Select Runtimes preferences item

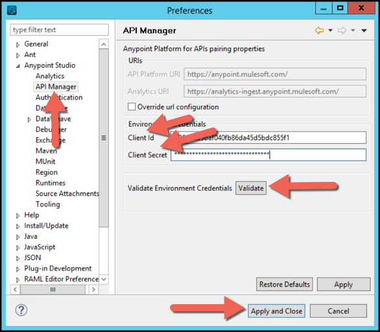tap(51, 183)
